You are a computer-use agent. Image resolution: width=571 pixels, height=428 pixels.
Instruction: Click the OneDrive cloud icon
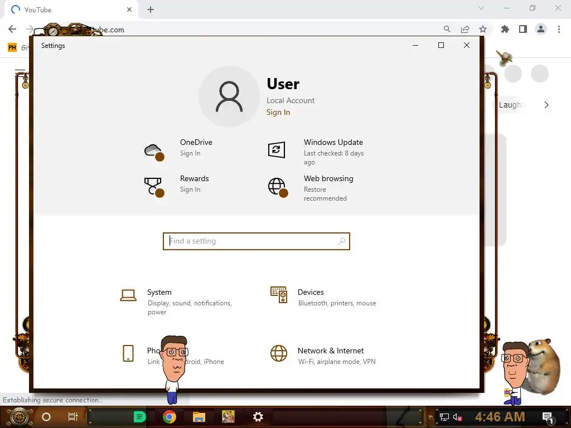tap(154, 152)
